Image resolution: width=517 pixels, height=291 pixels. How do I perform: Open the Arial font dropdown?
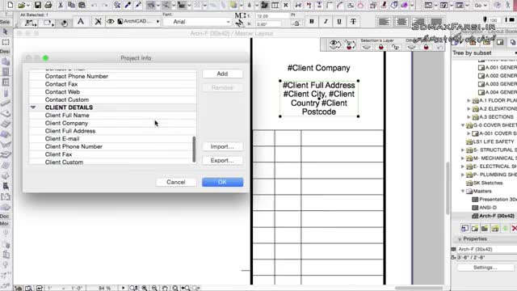click(x=197, y=22)
